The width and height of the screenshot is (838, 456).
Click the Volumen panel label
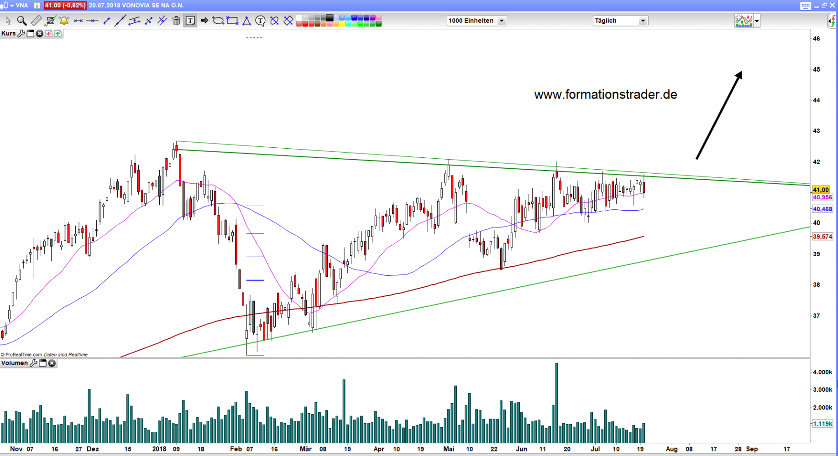coord(14,363)
